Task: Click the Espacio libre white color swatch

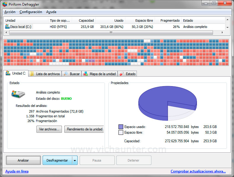Action: (121, 132)
